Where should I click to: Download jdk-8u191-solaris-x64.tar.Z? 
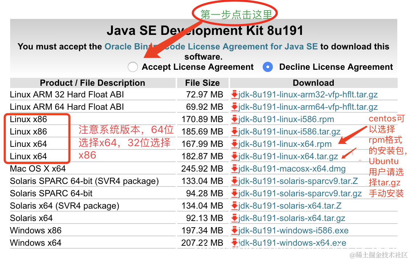[290, 205]
